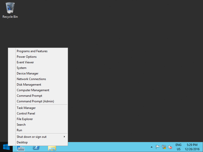Select Disk Management
Image resolution: width=203 pixels, height=152 pixels.
(x=29, y=85)
